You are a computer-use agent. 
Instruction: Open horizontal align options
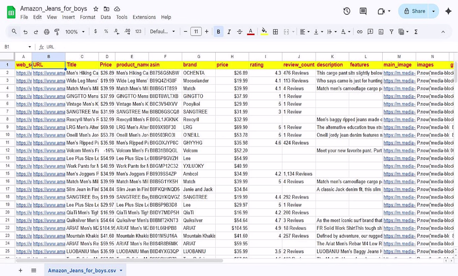click(x=304, y=32)
